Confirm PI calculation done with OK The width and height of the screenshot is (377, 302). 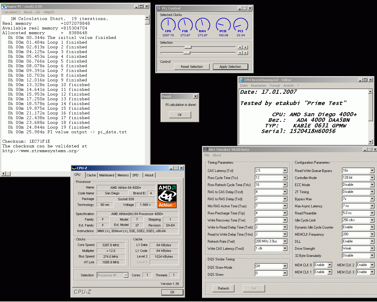tap(180, 115)
